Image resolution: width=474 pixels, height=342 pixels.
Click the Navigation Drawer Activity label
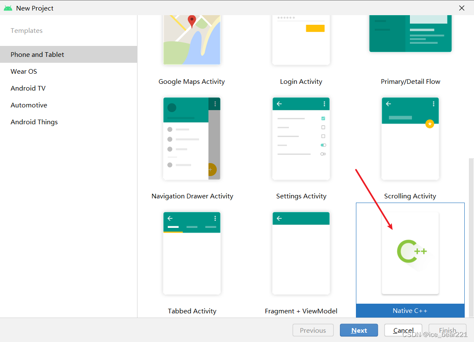192,196
